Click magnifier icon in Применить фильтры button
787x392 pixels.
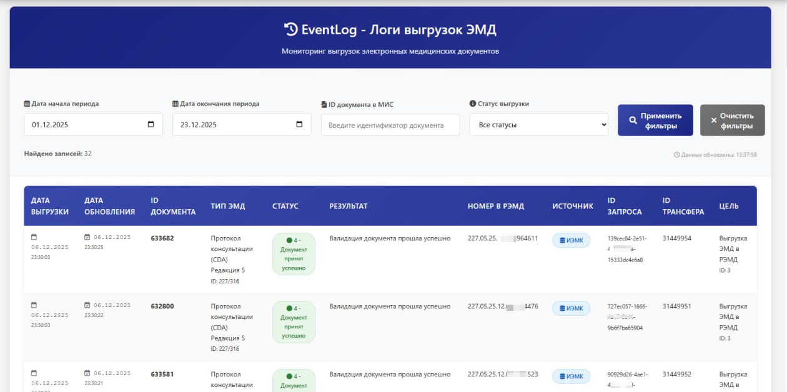coord(633,120)
